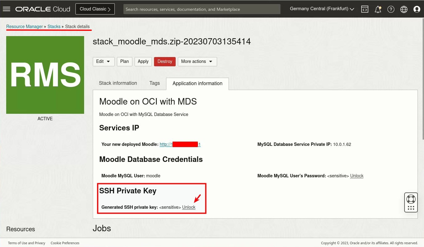
Task: Unlock the generated SSH private key
Action: coord(189,207)
